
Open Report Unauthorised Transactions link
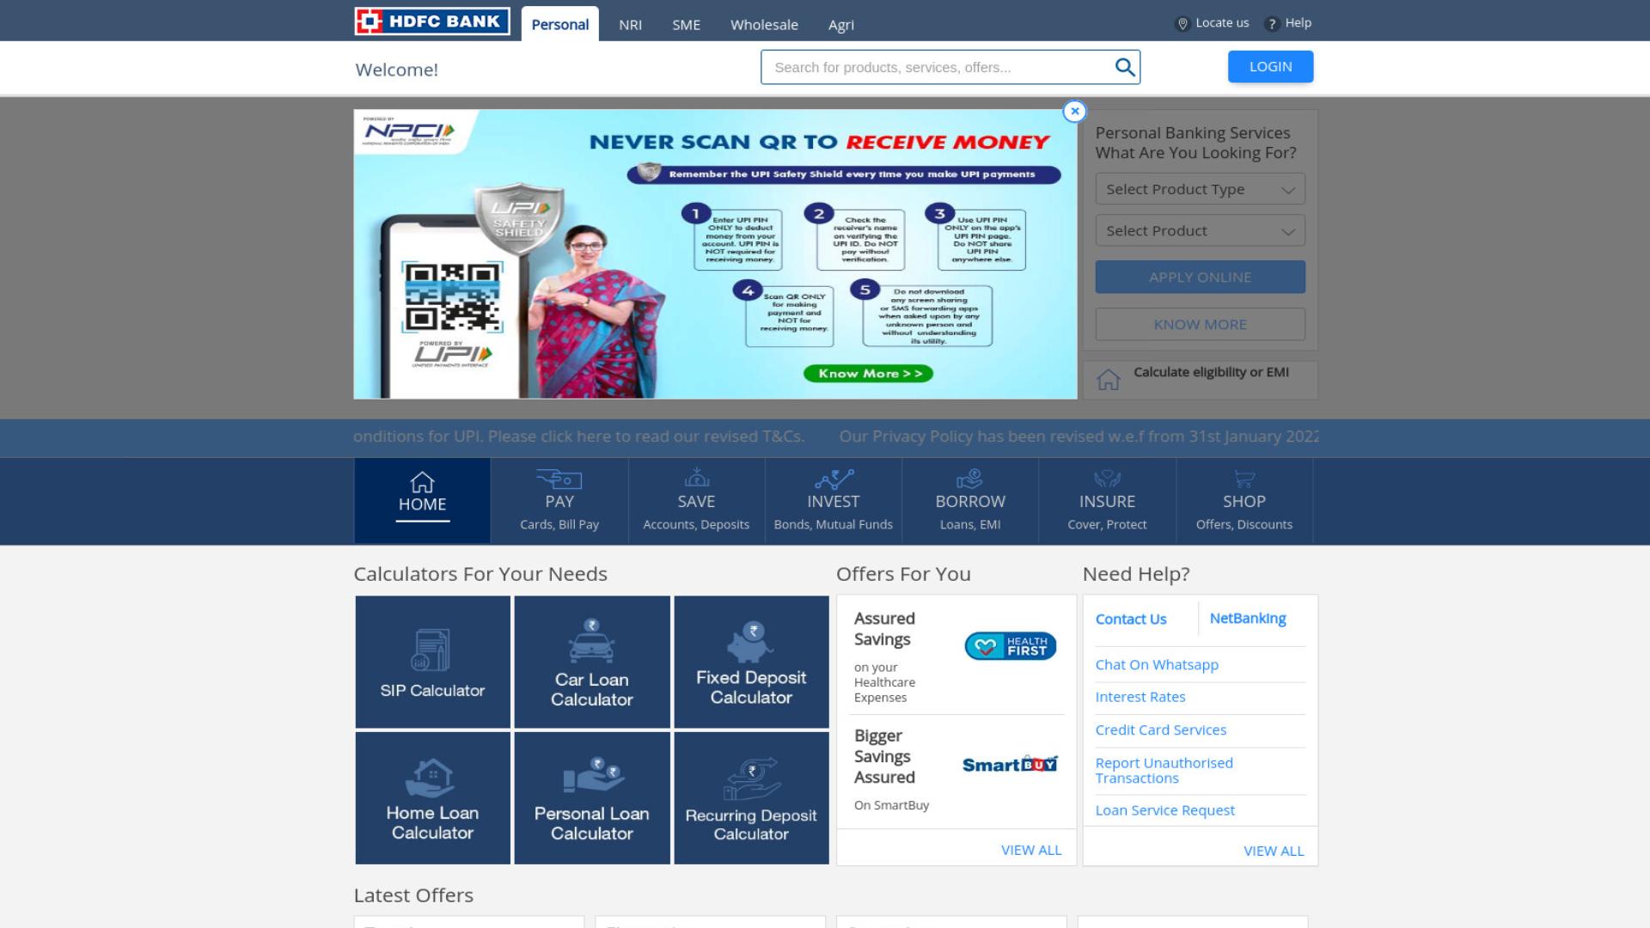1164,771
